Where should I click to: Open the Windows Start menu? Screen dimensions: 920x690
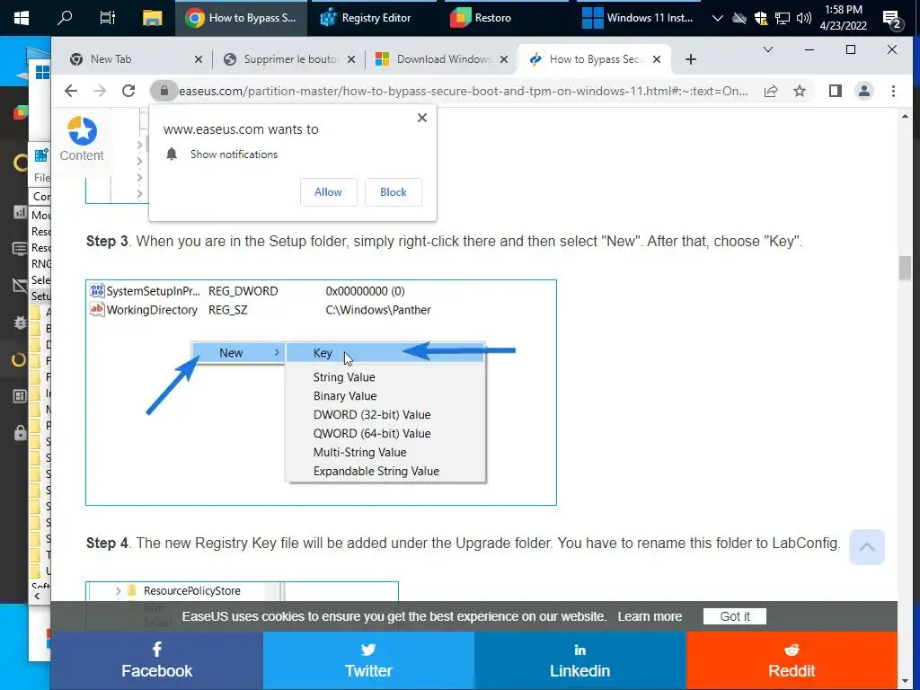[22, 18]
